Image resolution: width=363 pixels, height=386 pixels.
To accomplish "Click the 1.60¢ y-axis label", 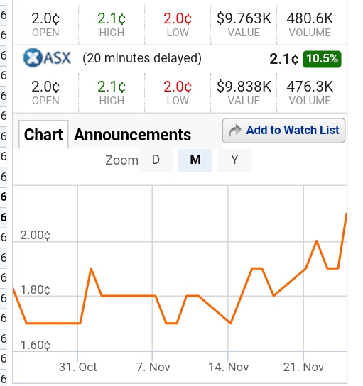I will 36,345.
